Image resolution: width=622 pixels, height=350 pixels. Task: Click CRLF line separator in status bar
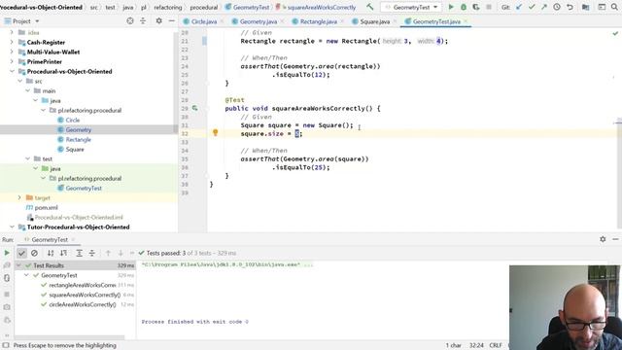coord(496,345)
